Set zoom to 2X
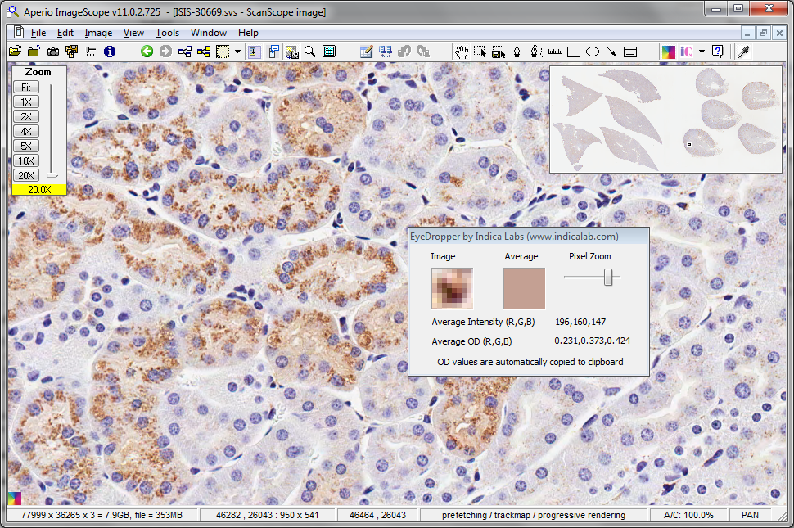The height and width of the screenshot is (528, 794). pos(26,116)
